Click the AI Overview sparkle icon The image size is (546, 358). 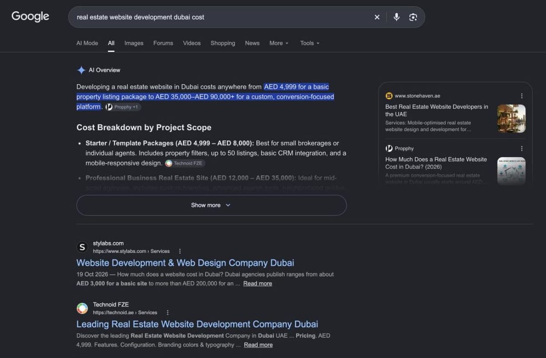click(x=81, y=70)
